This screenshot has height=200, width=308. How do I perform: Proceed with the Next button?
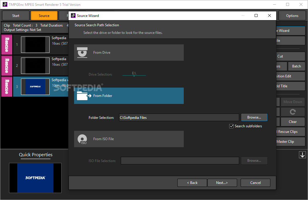(x=222, y=183)
